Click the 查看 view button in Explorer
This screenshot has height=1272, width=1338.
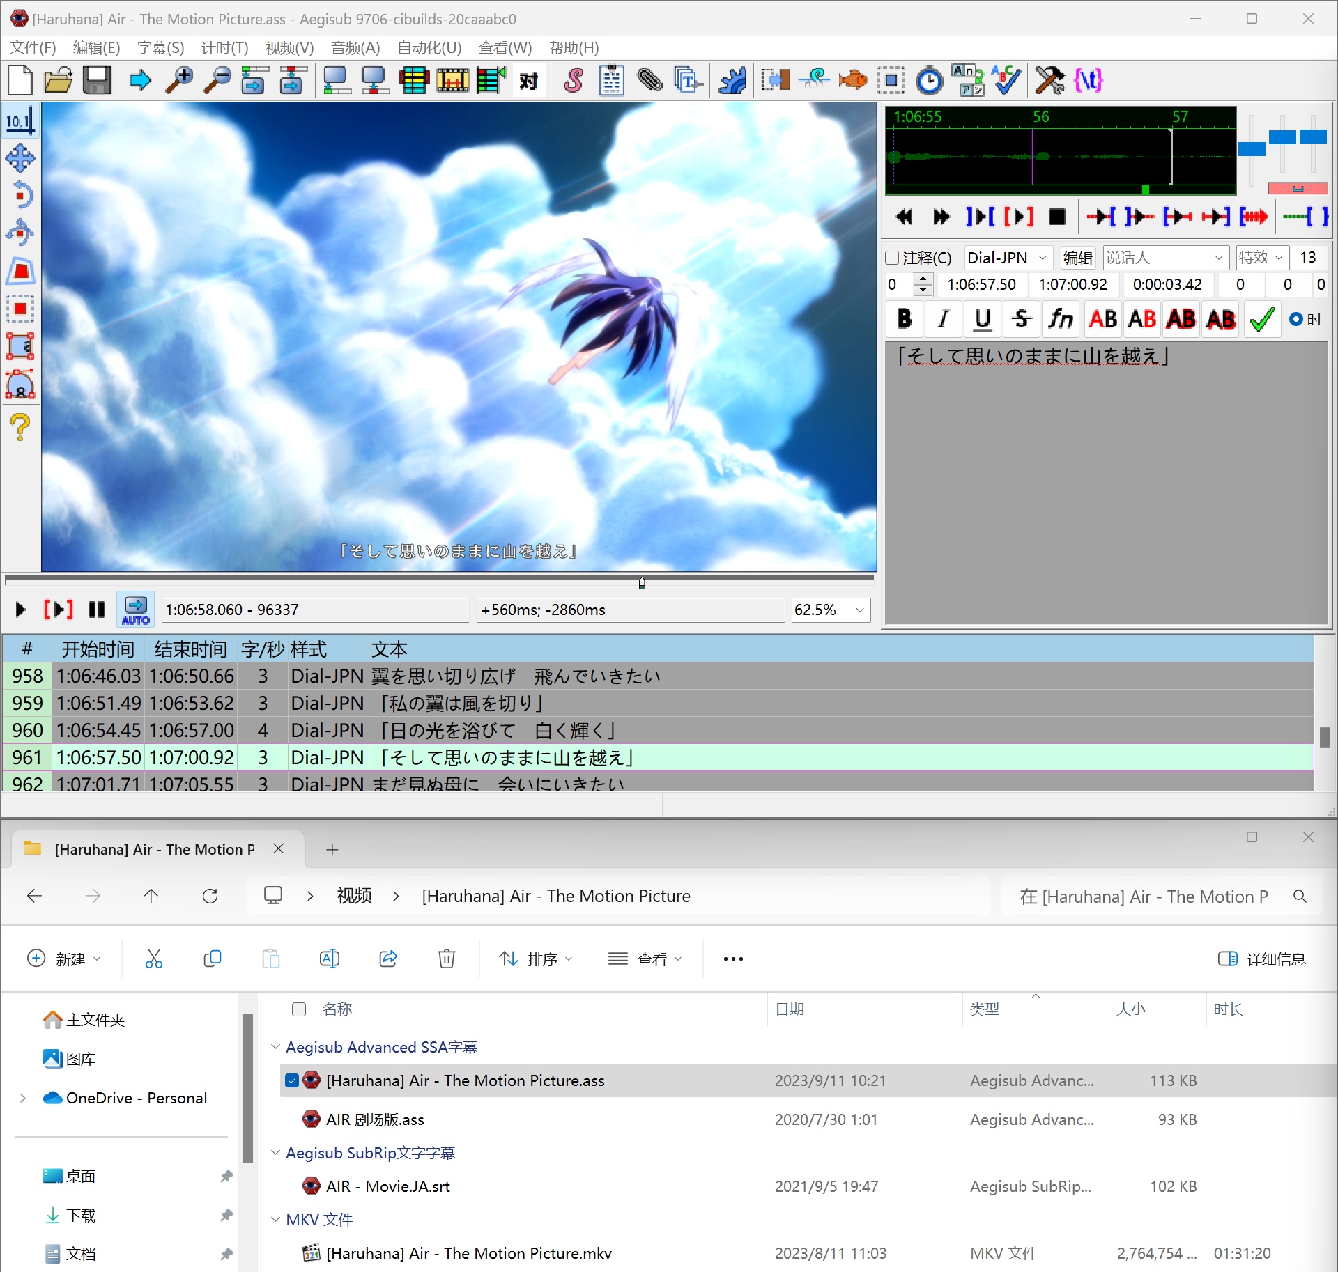click(645, 959)
